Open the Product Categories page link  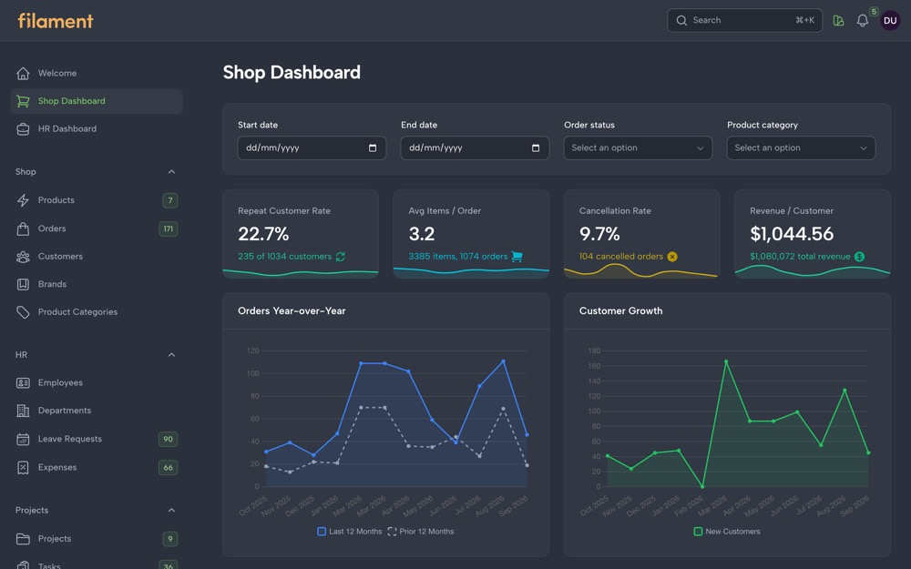(97, 312)
